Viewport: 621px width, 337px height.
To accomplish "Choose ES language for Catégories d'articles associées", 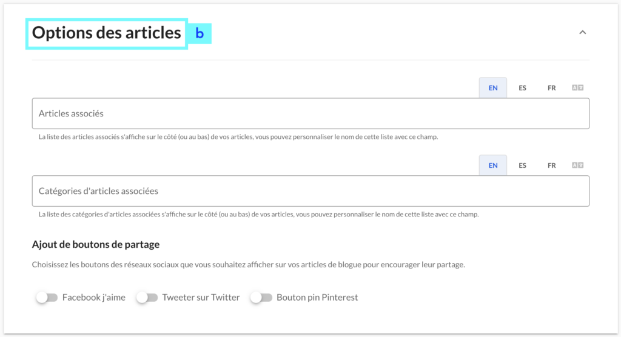I will [522, 165].
